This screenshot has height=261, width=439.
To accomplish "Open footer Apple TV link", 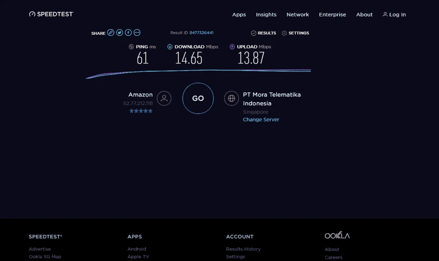I will [138, 257].
